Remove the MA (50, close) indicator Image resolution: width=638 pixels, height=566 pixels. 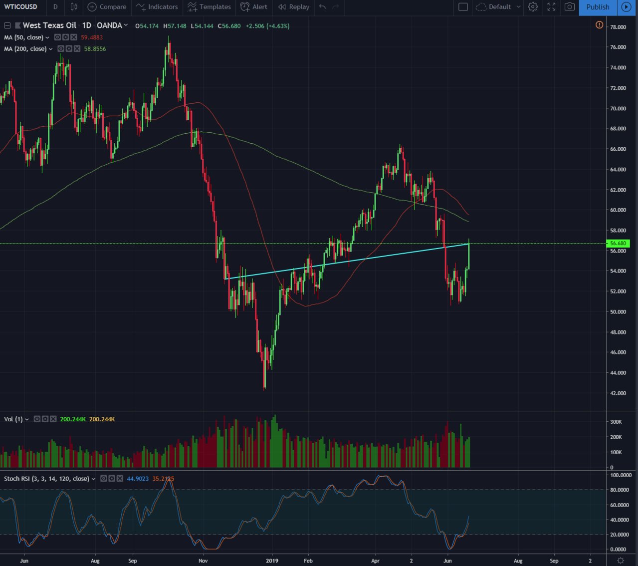(73, 37)
